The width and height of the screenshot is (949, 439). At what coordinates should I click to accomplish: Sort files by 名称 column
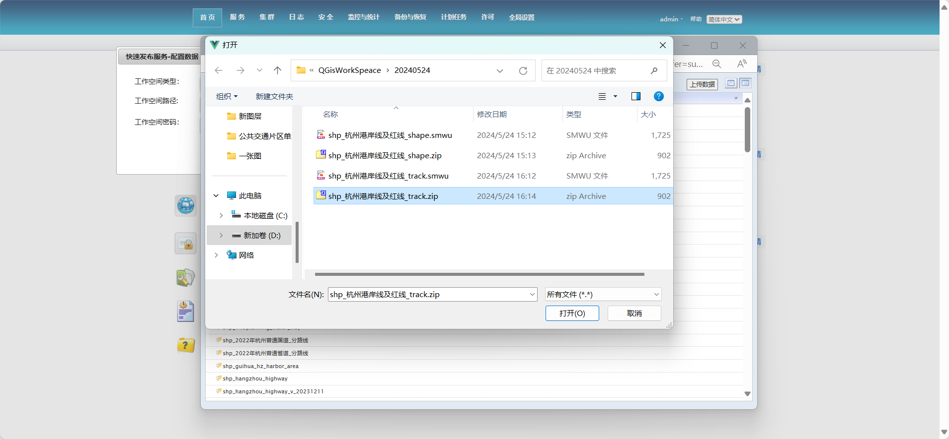tap(330, 114)
